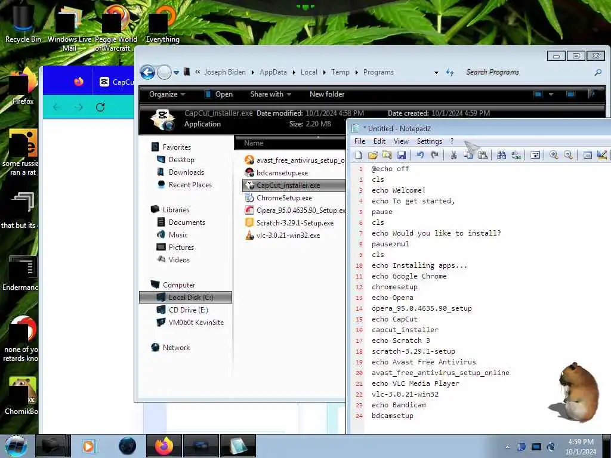This screenshot has width=611, height=458.
Task: Click the AppData breadcrumb in the address bar
Action: tap(273, 72)
